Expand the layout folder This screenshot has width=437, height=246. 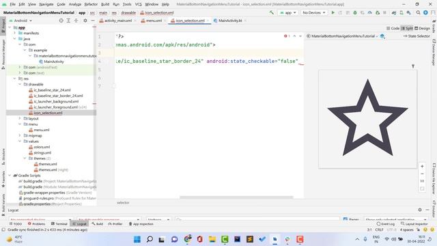20,118
